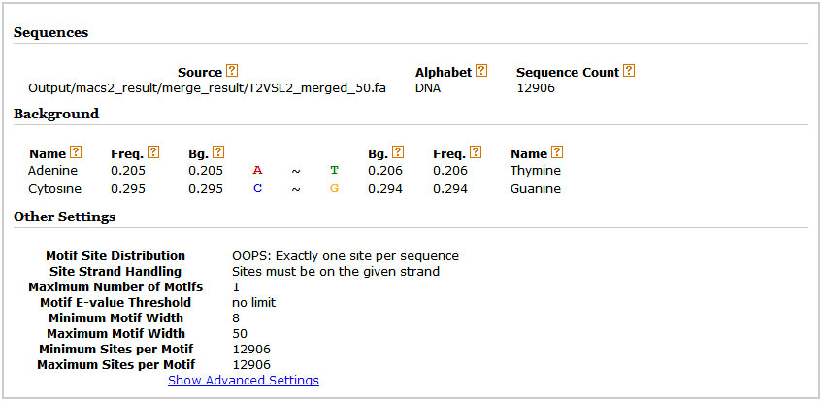825x401 pixels.
Task: Click the OOPS motif site distribution value
Action: (x=345, y=255)
